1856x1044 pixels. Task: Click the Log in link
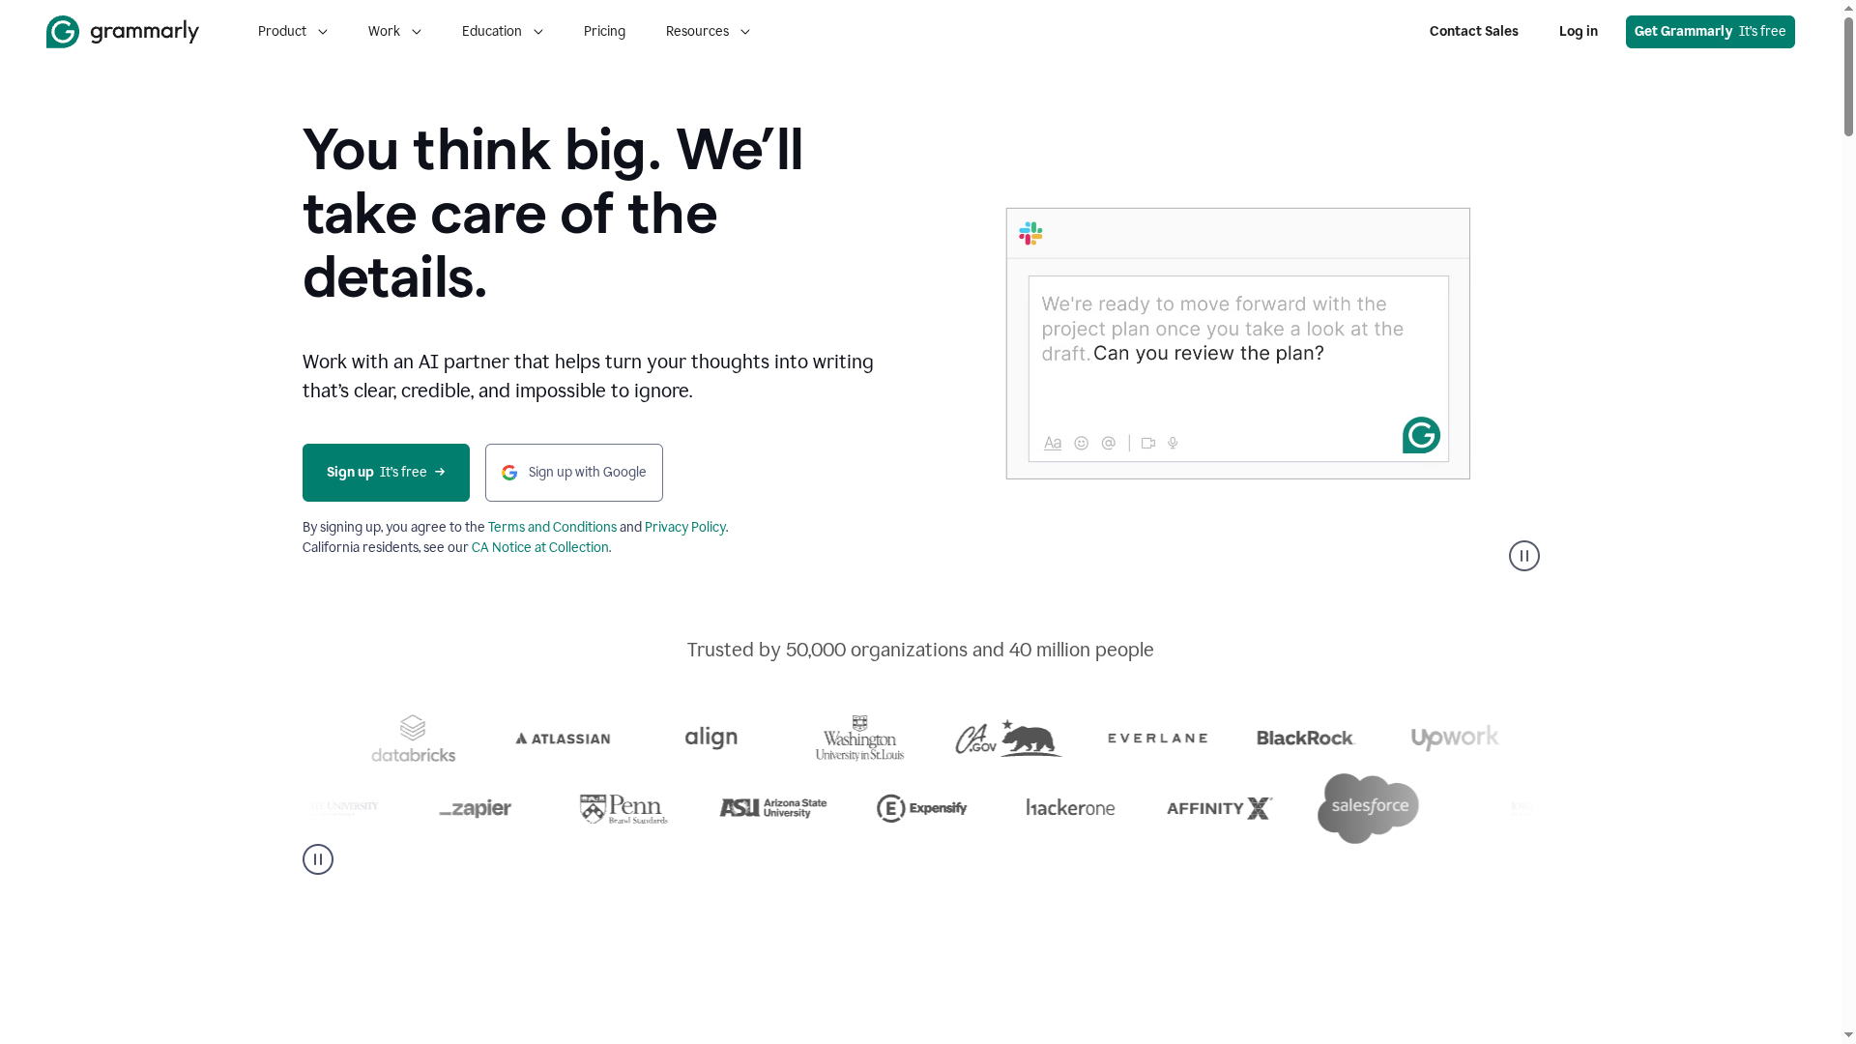tap(1578, 32)
